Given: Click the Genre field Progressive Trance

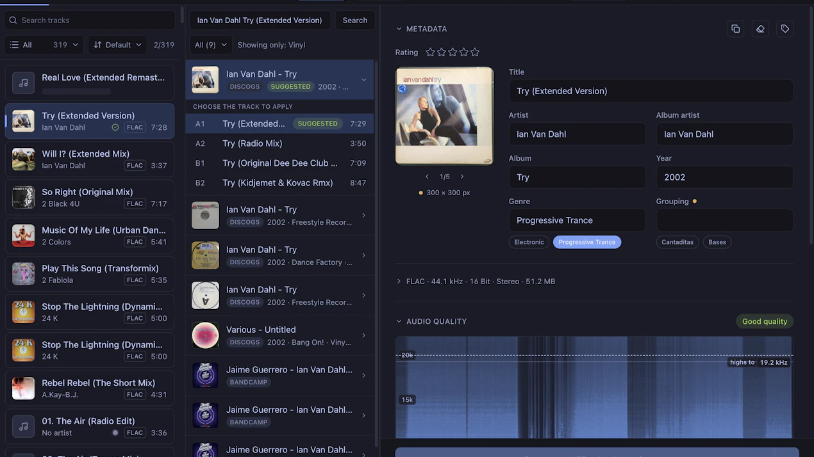Looking at the screenshot, I should 577,220.
